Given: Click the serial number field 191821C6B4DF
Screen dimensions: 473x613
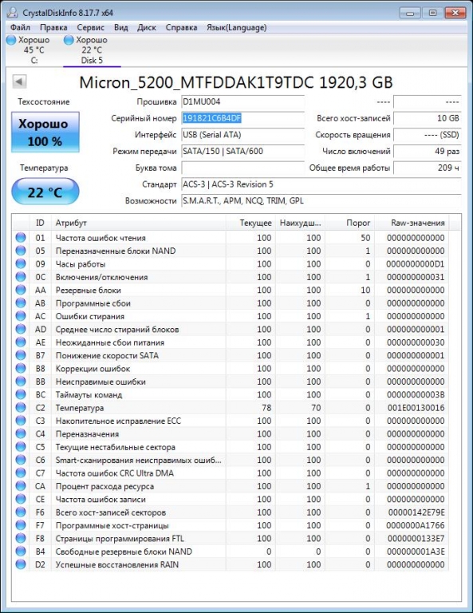Looking at the screenshot, I should pos(242,118).
